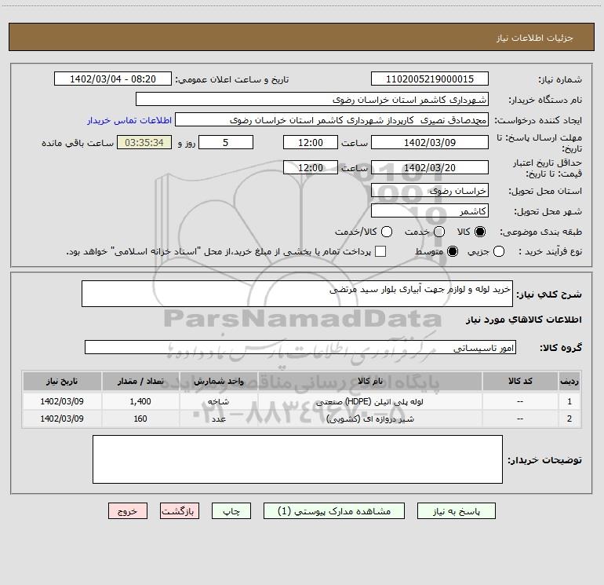Open مشاهده مدارک پیوستی (1) button
The height and width of the screenshot is (585, 604).
(x=334, y=511)
